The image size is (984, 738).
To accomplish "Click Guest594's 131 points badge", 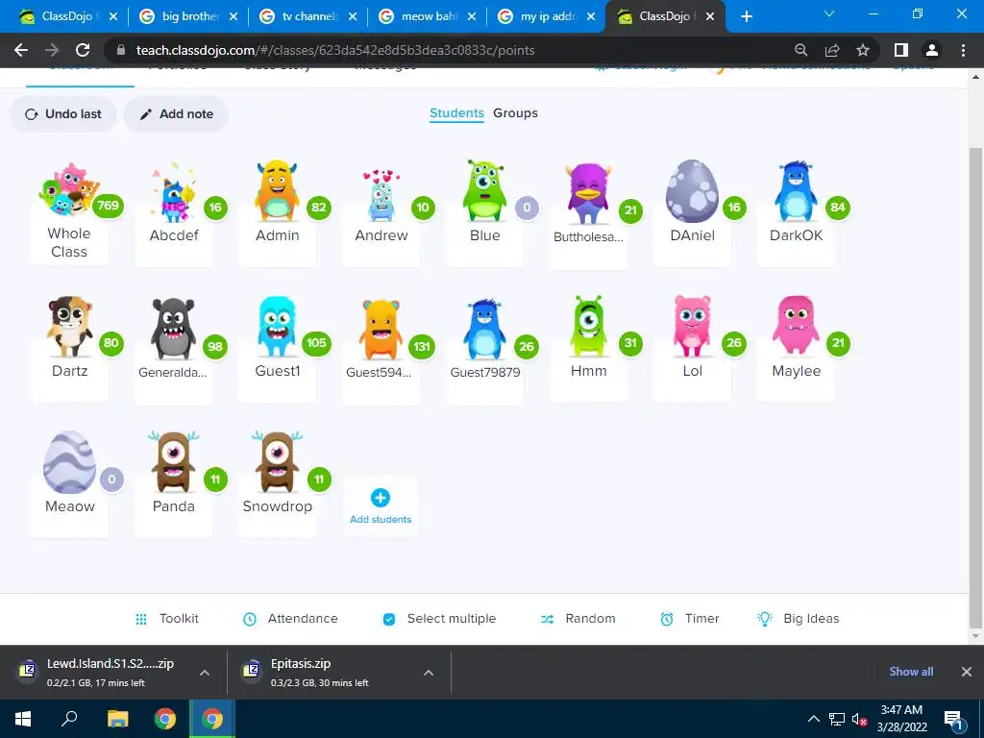I will click(422, 346).
